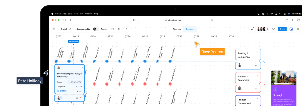
Task: Open the calendar icon in toolbar
Action: 112,29
